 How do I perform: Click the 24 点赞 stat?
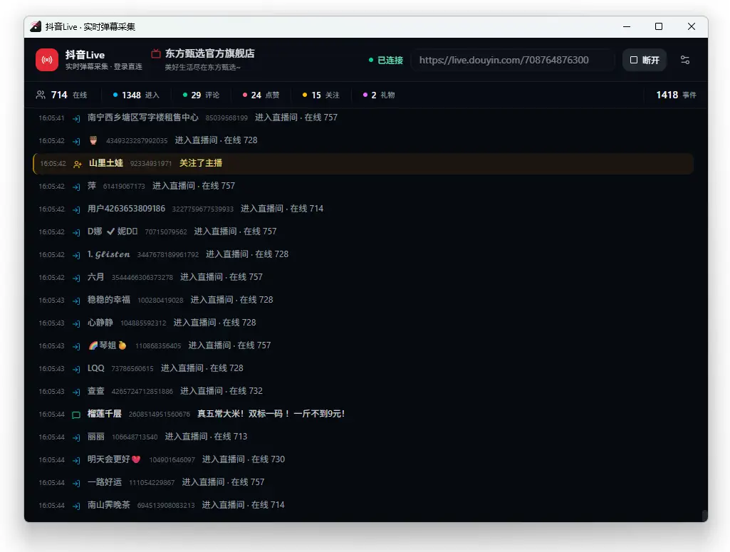tap(261, 95)
